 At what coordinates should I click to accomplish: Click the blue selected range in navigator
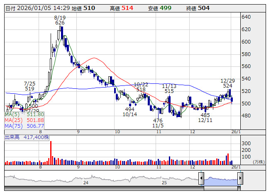coord(220,179)
